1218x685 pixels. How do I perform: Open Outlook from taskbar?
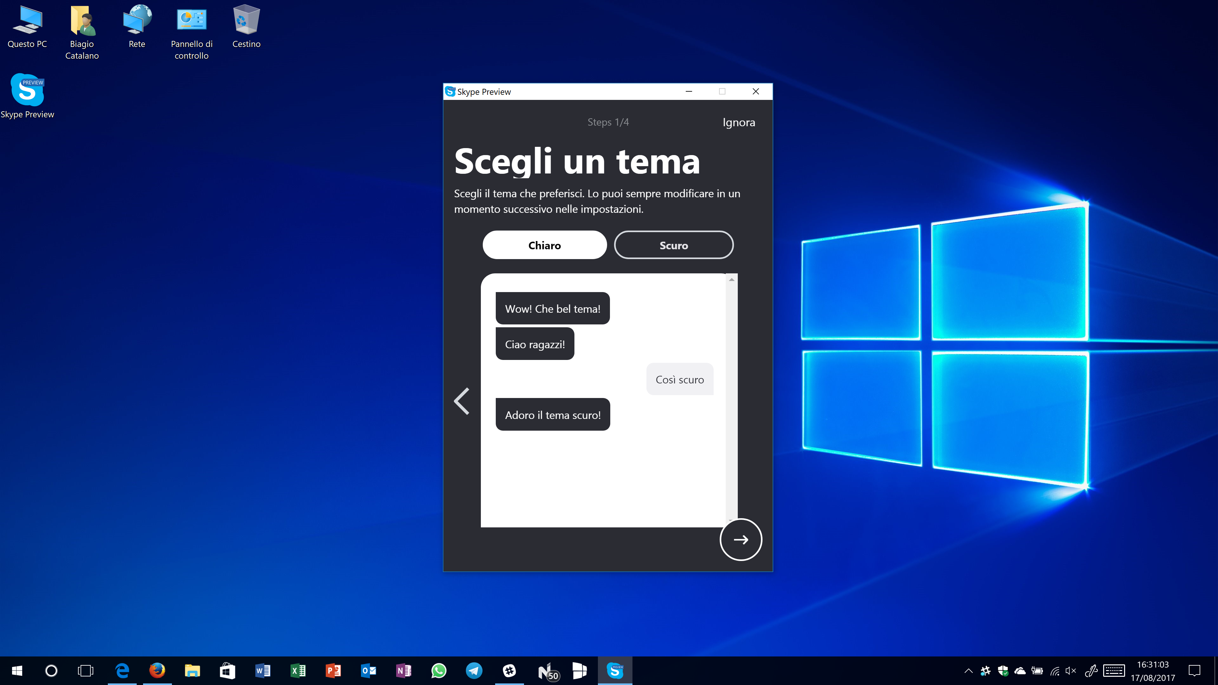click(368, 670)
